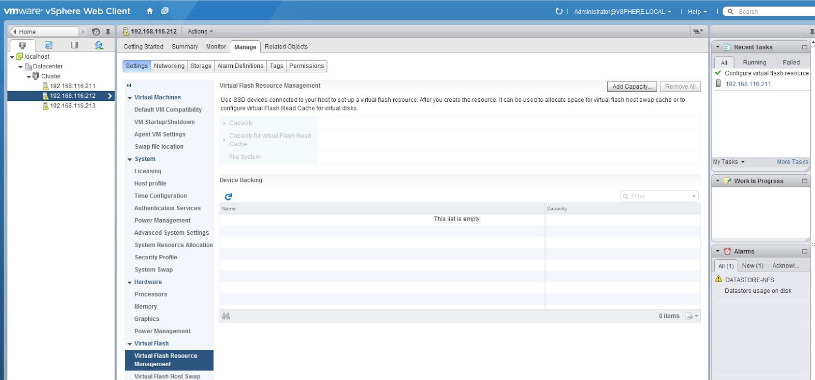Open 192.168.116.211 link in Recent Tasks

tap(748, 84)
